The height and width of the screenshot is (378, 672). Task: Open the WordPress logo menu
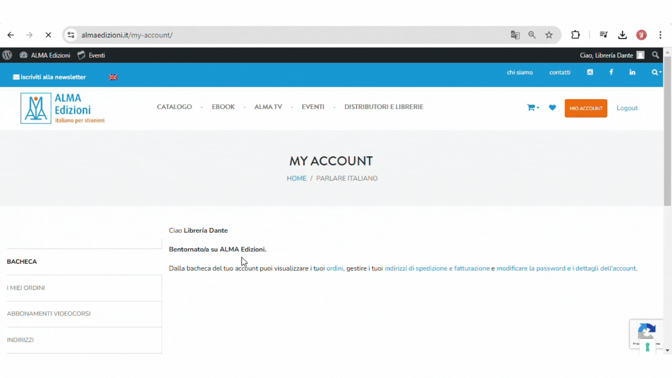[x=7, y=55]
